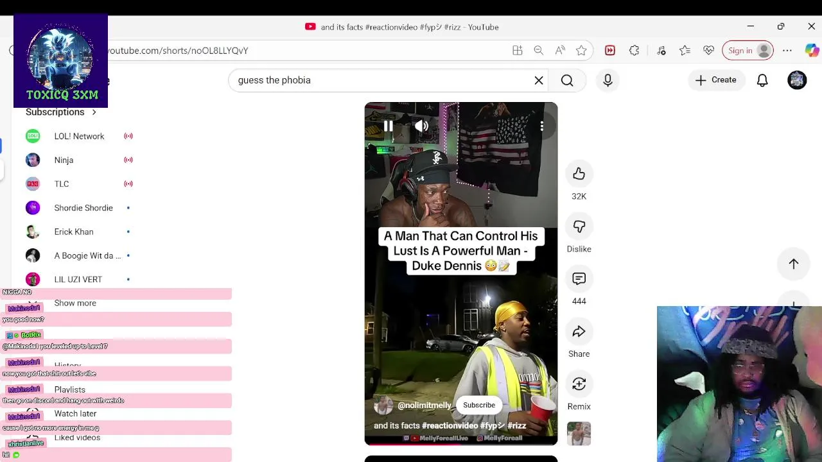Viewport: 822px width, 462px height.
Task: Open browser extensions puzzle icon
Action: click(634, 51)
